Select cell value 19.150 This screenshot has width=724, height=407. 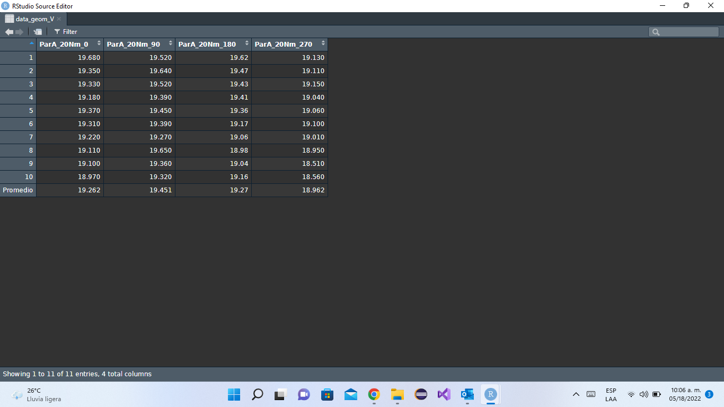click(x=313, y=84)
